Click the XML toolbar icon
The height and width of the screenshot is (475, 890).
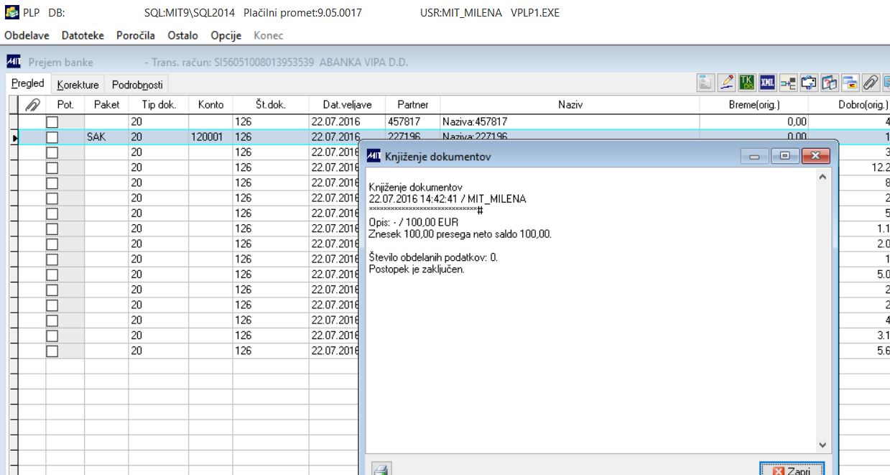[x=768, y=83]
